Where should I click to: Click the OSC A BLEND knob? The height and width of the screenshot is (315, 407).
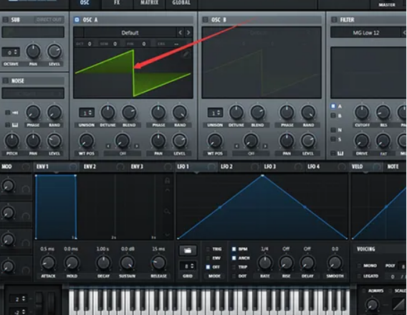coord(129,112)
